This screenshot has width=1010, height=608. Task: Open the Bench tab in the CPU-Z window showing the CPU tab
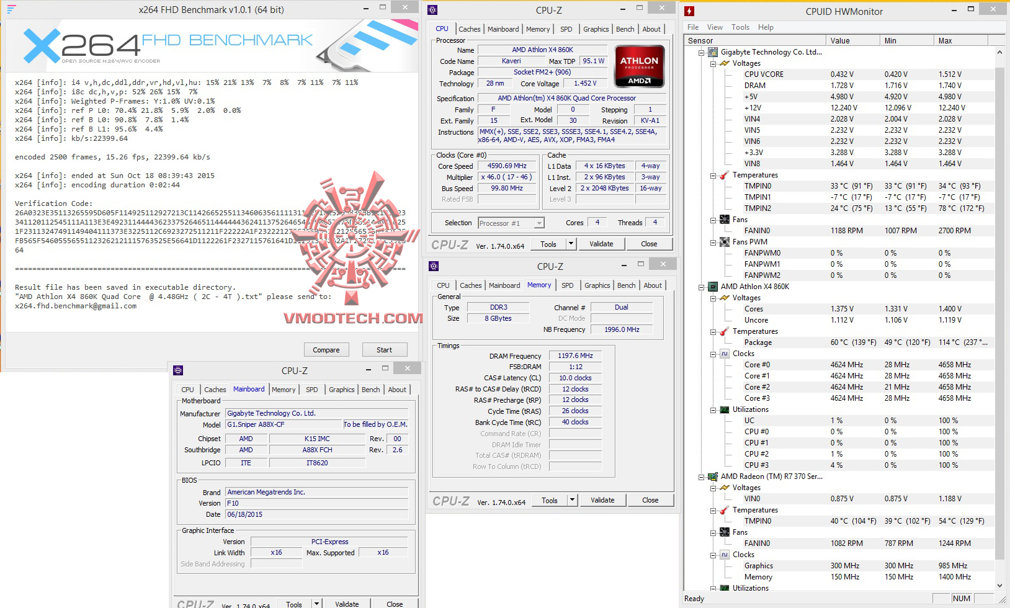625,29
